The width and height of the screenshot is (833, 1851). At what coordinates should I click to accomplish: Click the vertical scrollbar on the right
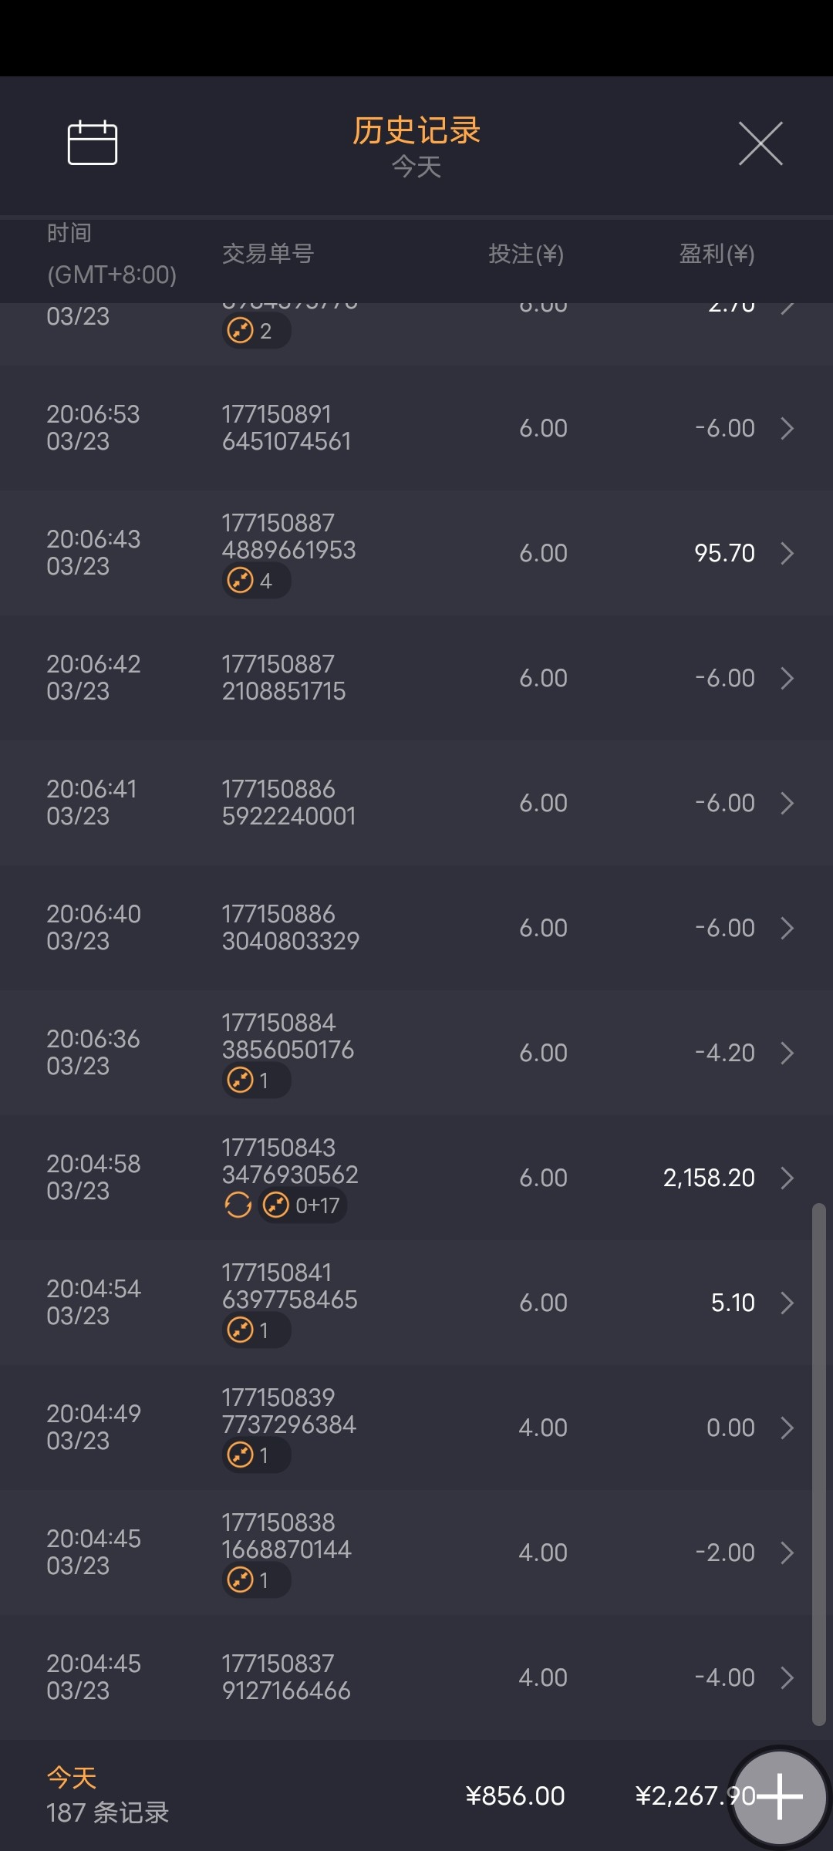click(818, 1465)
